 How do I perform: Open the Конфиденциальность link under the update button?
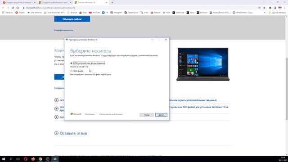(64, 30)
